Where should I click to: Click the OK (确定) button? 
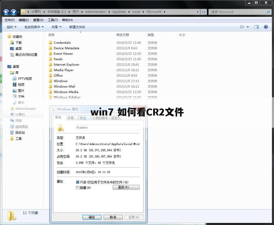(x=92, y=217)
